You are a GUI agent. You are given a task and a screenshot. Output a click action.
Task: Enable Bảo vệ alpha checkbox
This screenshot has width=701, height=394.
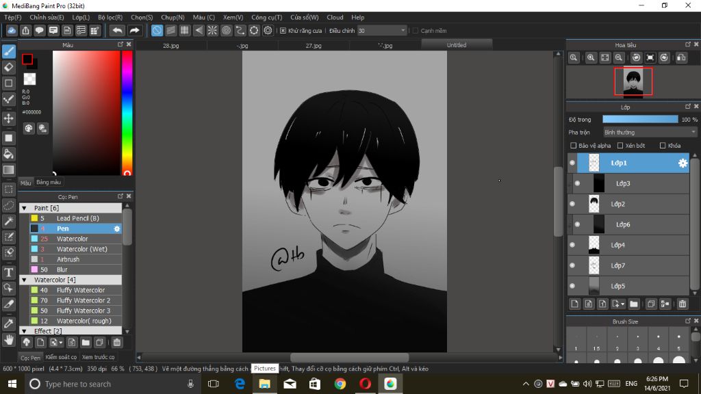[x=573, y=146]
